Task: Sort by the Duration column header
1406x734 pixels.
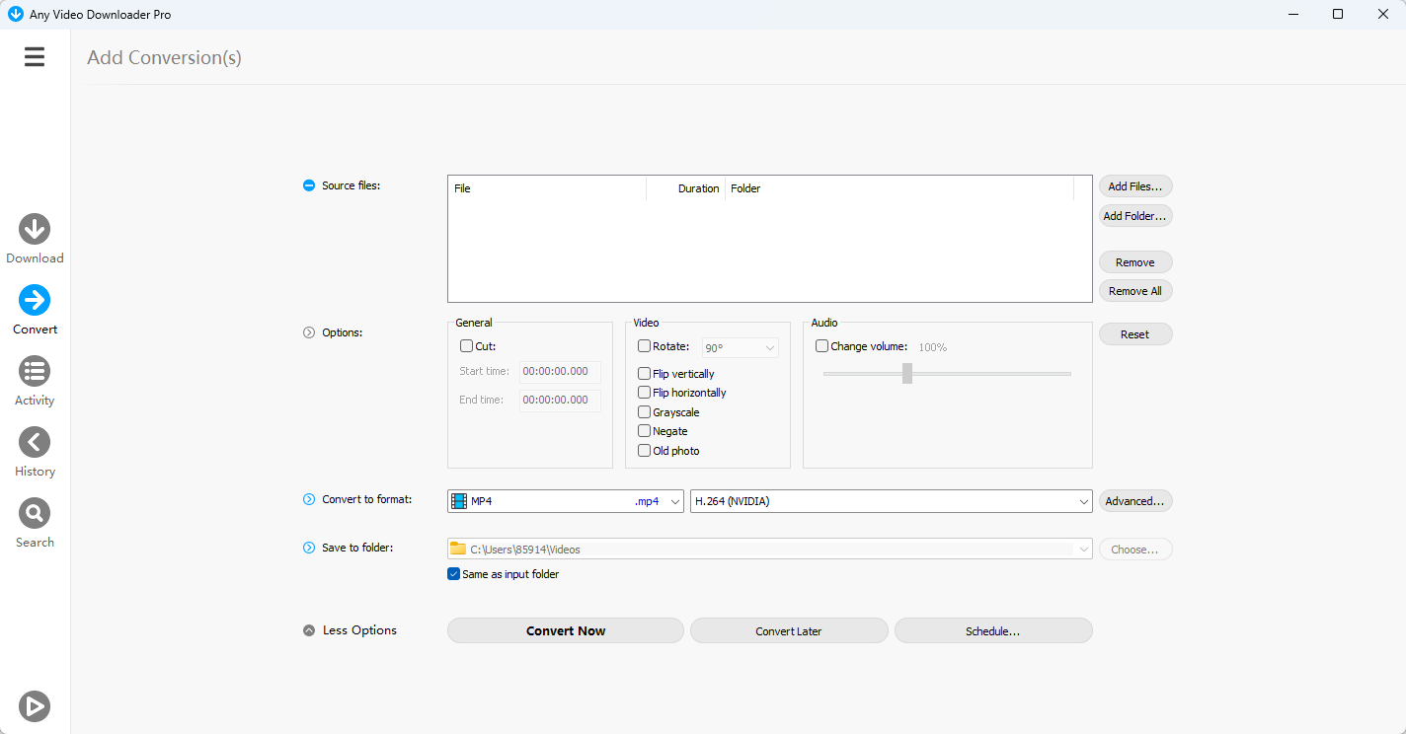Action: tap(686, 188)
